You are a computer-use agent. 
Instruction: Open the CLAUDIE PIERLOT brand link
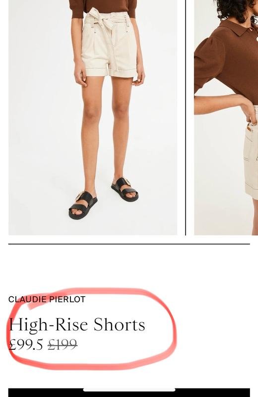tap(47, 299)
